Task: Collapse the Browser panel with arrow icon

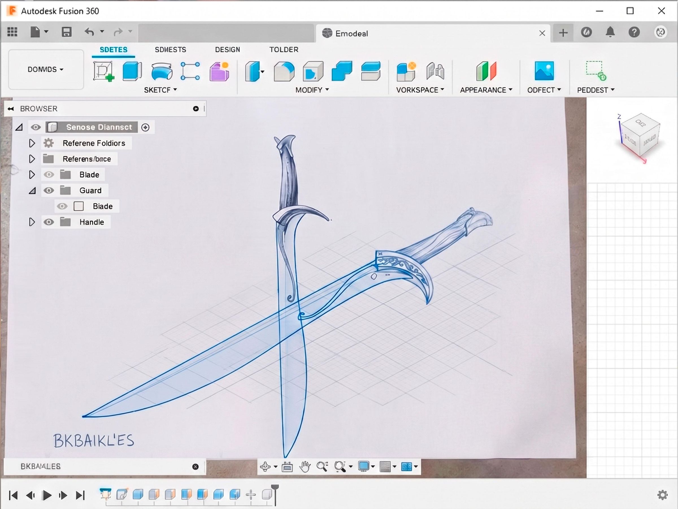Action: tap(11, 109)
